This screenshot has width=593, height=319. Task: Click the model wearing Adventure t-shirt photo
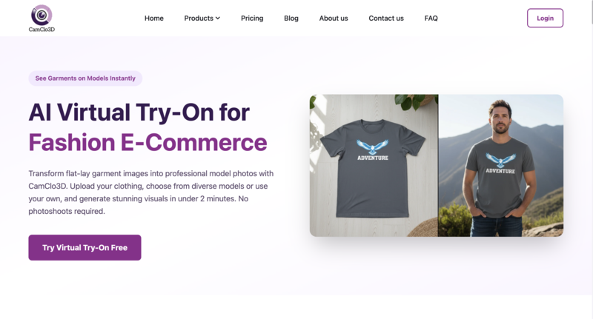[x=501, y=165]
